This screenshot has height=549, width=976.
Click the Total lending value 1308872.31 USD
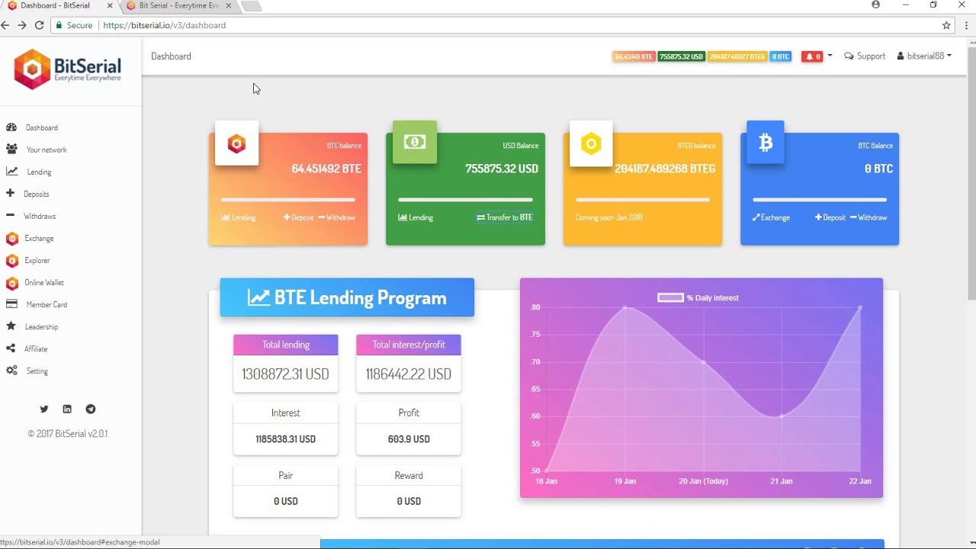click(x=285, y=374)
